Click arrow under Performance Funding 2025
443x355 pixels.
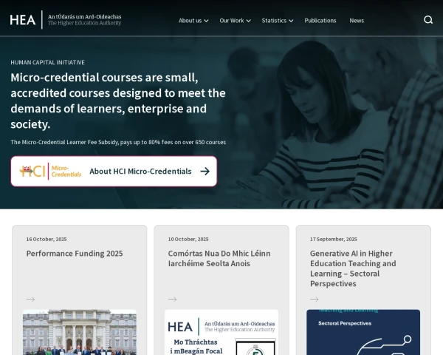click(30, 299)
